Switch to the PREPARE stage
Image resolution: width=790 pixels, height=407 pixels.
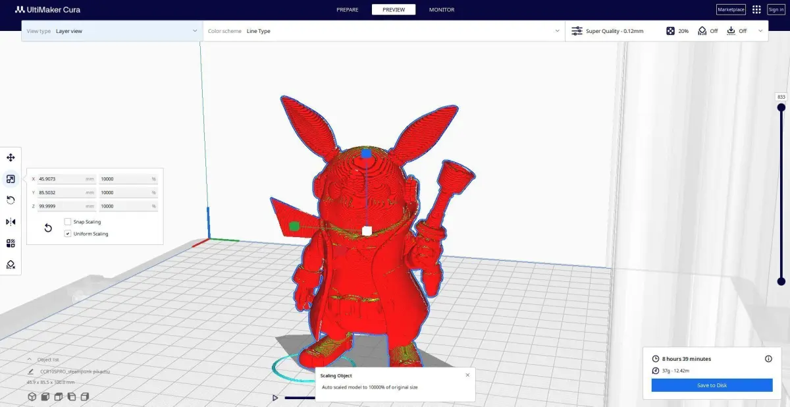coord(347,10)
